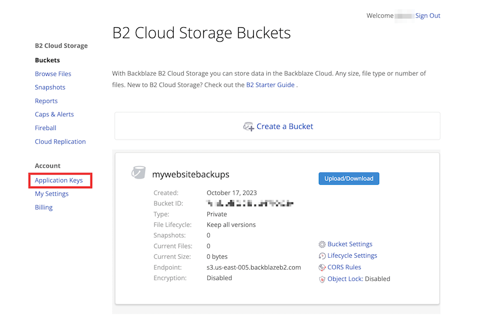Image resolution: width=481 pixels, height=329 pixels.
Task: Click the Account sidebar heading
Action: (48, 166)
